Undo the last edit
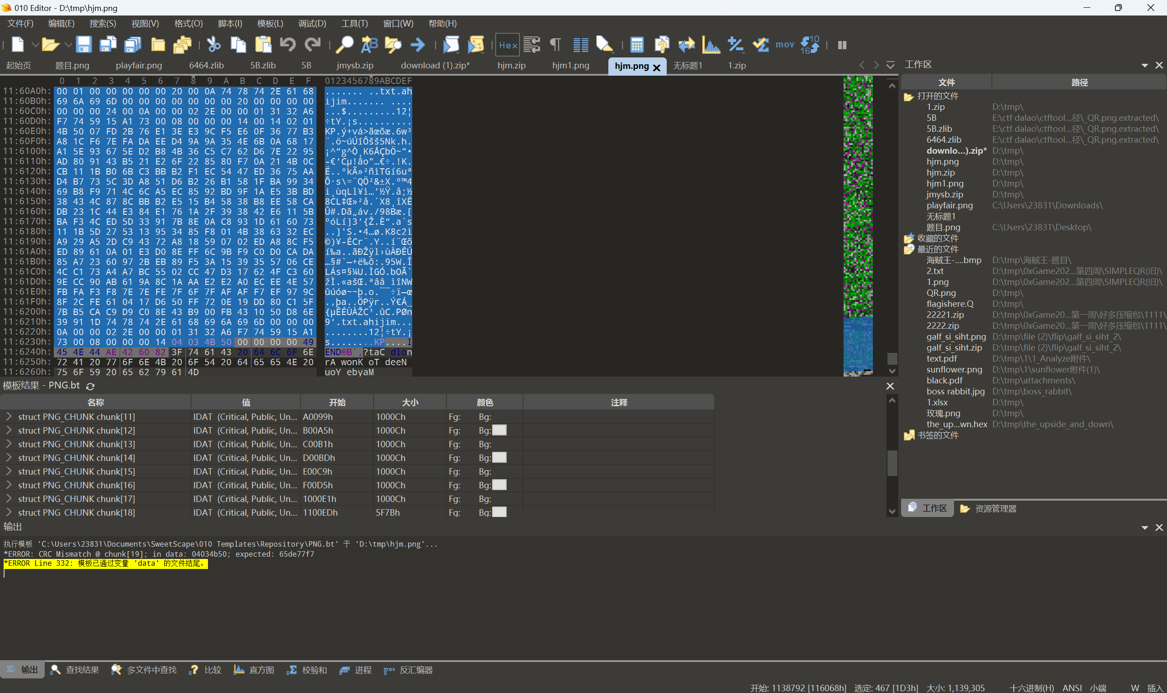Image resolution: width=1167 pixels, height=693 pixels. click(x=288, y=45)
